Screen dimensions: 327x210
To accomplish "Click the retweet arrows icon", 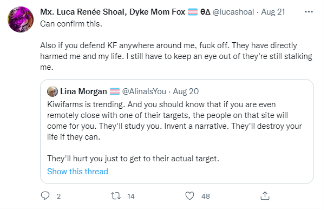I will tap(116, 196).
